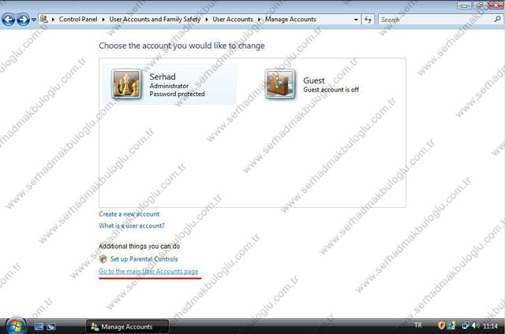505x334 pixels.
Task: Select Manage Accounts taskbar button
Action: coord(127,327)
